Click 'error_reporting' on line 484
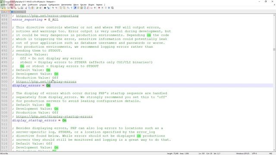Image resolution: width=276 pixels, height=155 pixels. pyautogui.click(x=27, y=20)
